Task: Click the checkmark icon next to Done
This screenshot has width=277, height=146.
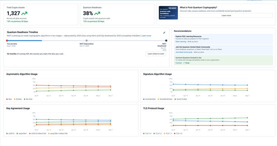Action: [x=184, y=63]
